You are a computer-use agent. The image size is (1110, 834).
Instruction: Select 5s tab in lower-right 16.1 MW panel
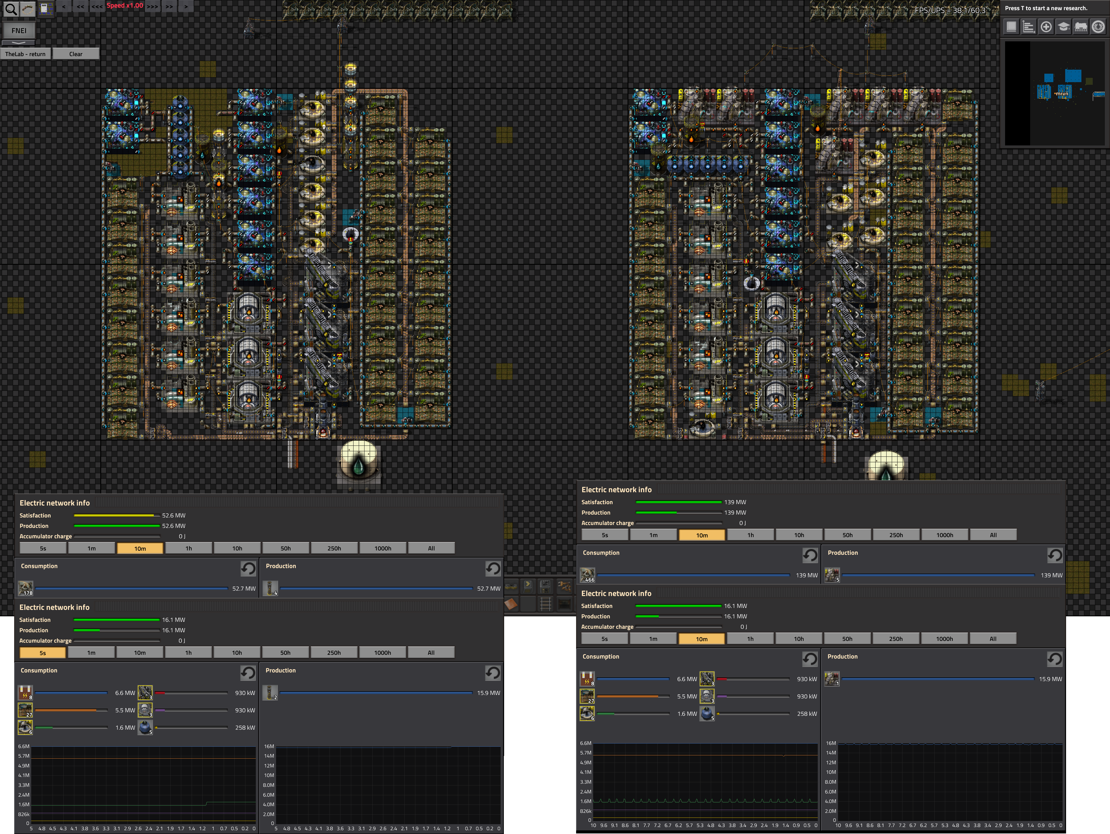pos(605,639)
